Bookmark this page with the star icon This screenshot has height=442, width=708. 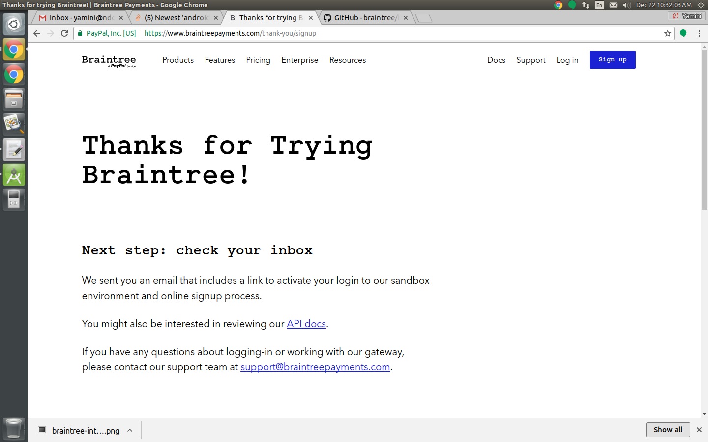667,33
